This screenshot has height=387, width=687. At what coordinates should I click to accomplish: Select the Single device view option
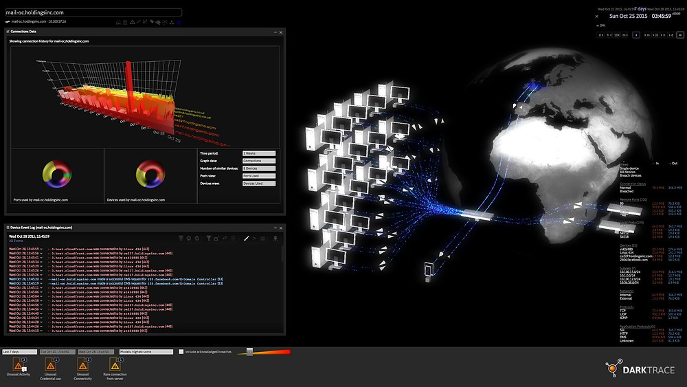(x=629, y=168)
